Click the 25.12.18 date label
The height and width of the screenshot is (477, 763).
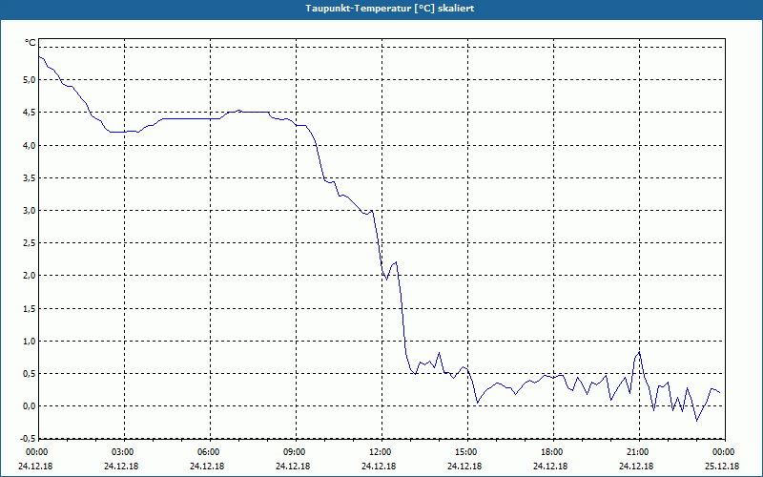722,467
